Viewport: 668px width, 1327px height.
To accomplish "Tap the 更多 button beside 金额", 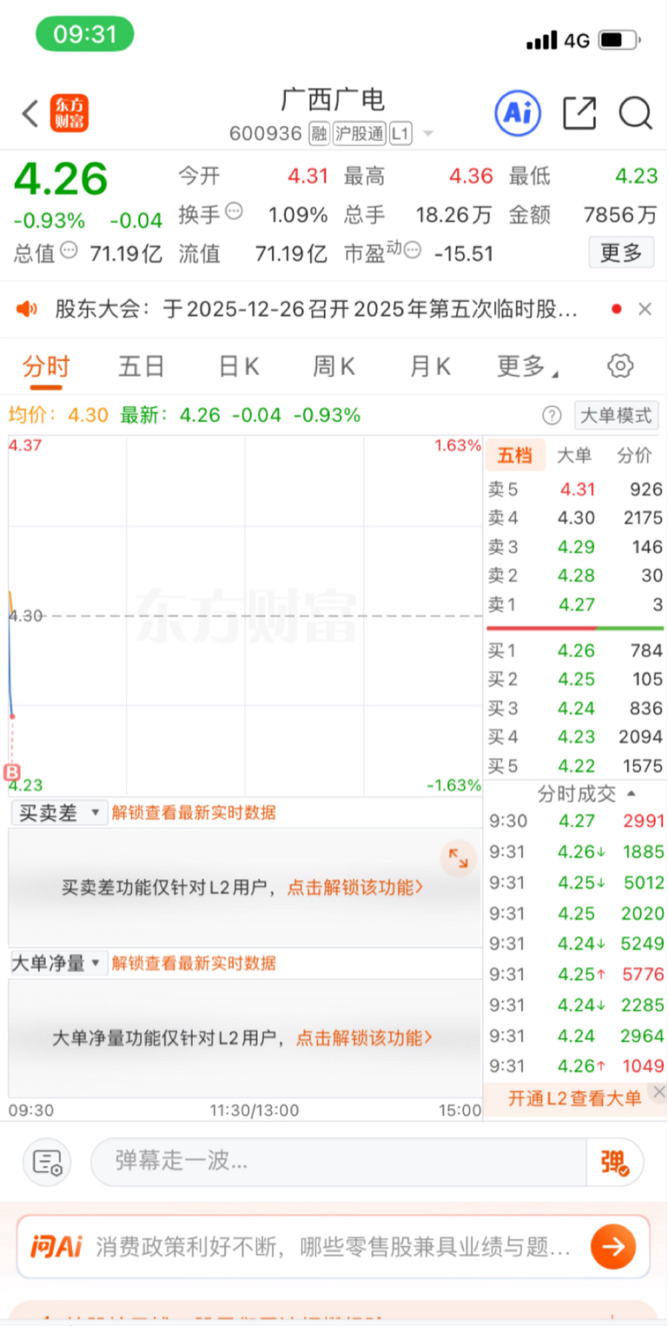I will click(621, 253).
